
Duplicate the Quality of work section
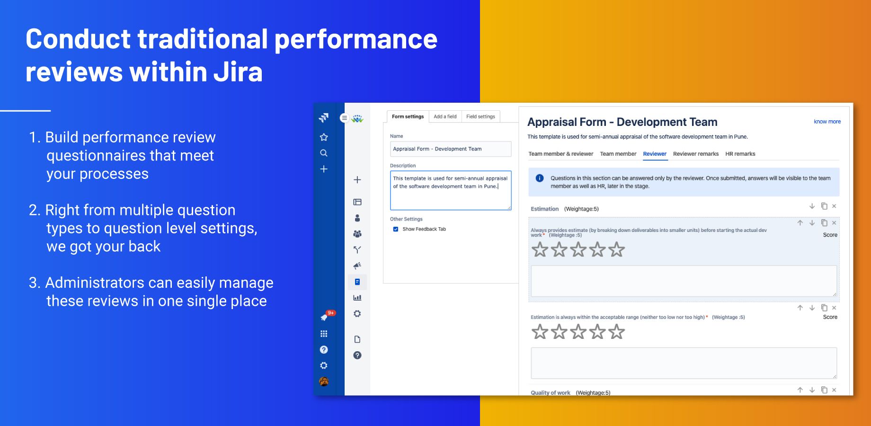[x=824, y=390]
